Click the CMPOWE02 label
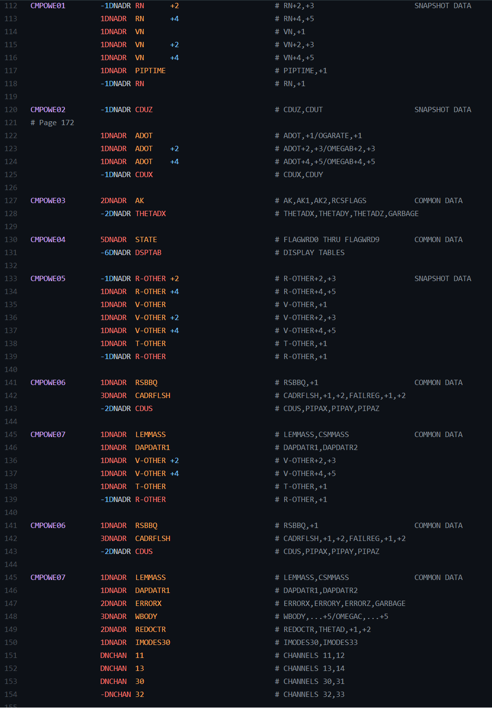Screen dimensions: 492x708 48,110
